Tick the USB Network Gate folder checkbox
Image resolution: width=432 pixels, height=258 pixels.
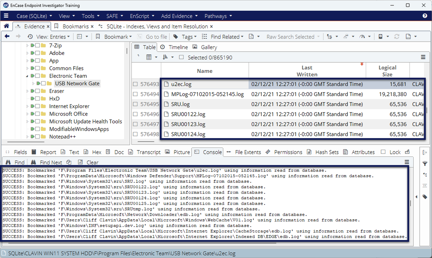44,84
